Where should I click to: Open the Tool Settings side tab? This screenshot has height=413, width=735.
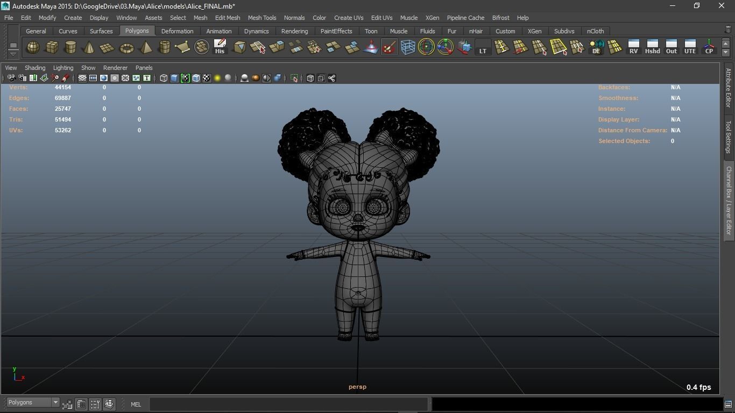(728, 137)
